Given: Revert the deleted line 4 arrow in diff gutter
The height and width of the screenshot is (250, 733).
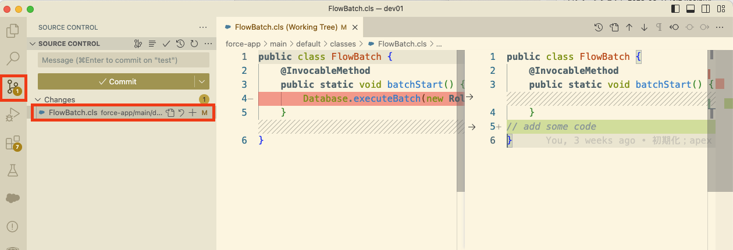Looking at the screenshot, I should (469, 98).
